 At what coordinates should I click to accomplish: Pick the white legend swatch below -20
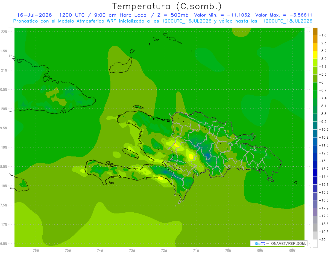(315, 243)
